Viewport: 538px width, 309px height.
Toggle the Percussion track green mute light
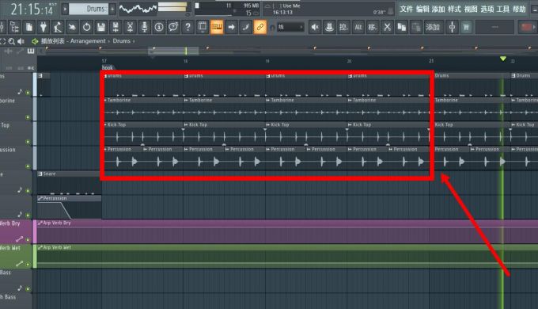(x=28, y=166)
